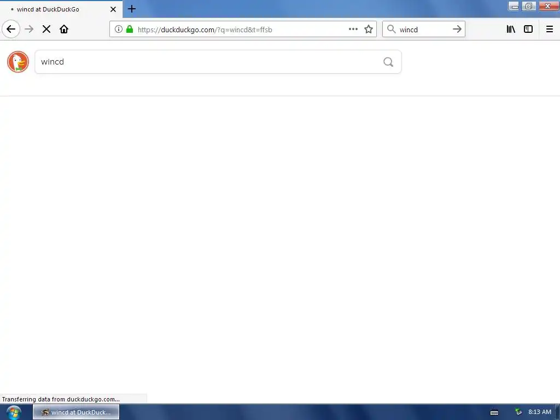The image size is (560, 420).
Task: Toggle the sidebar view
Action: [528, 29]
